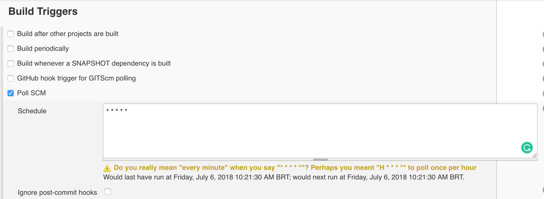Enable GitHub hook trigger for GITScm polling

11,78
